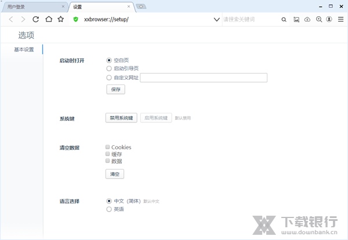Click the green security shield icon
Image resolution: width=348 pixels, height=240 pixels.
[x=75, y=20]
